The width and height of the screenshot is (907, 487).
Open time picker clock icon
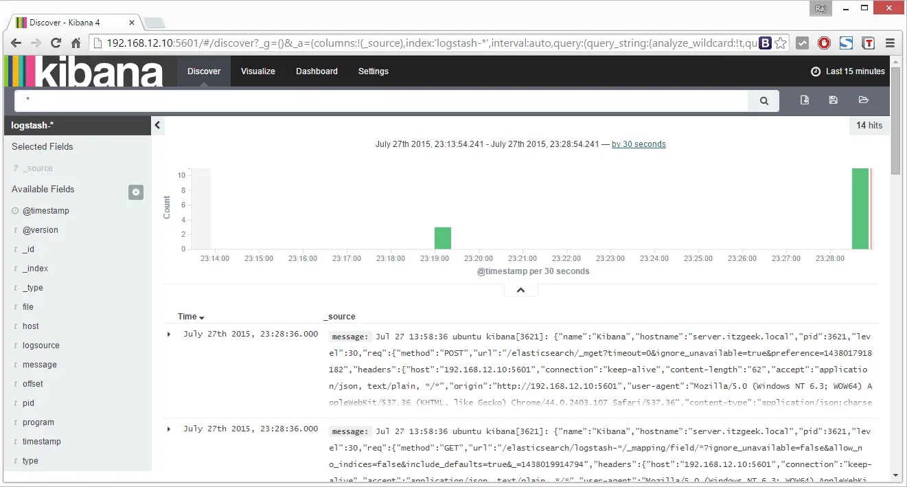816,71
